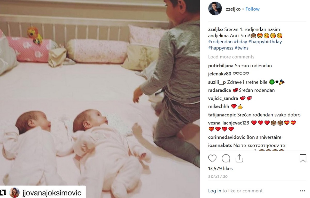Screen dimensions: 310x198
Task: Click the repost arrows icon on the photo
Action: (4, 193)
